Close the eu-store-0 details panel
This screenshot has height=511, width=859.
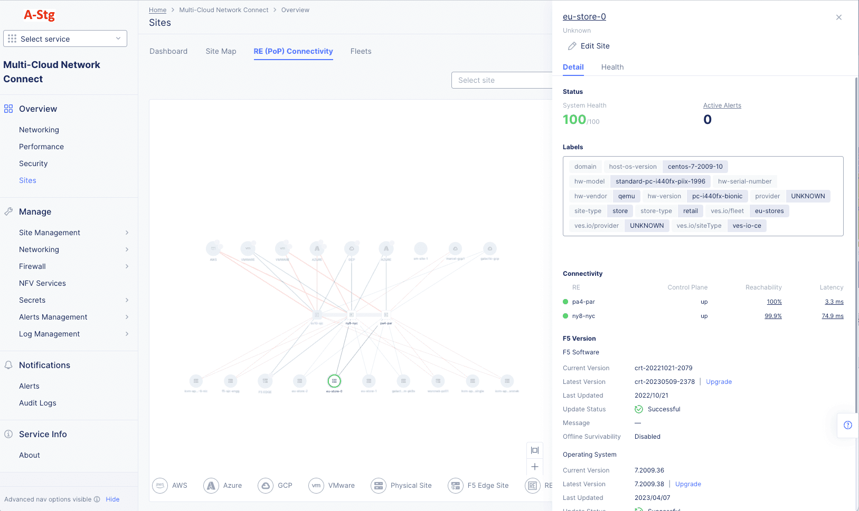[838, 17]
